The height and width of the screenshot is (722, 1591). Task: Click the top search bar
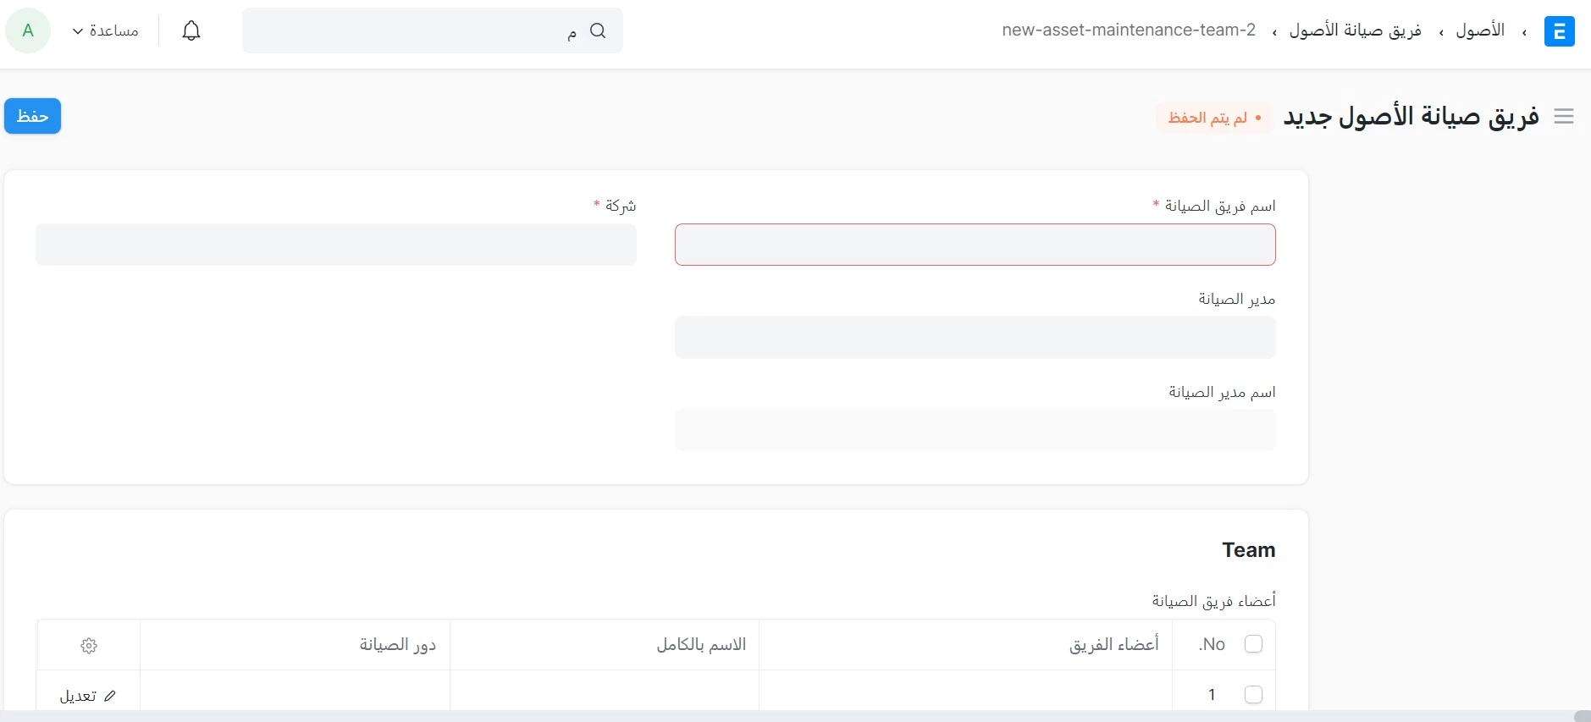(433, 30)
